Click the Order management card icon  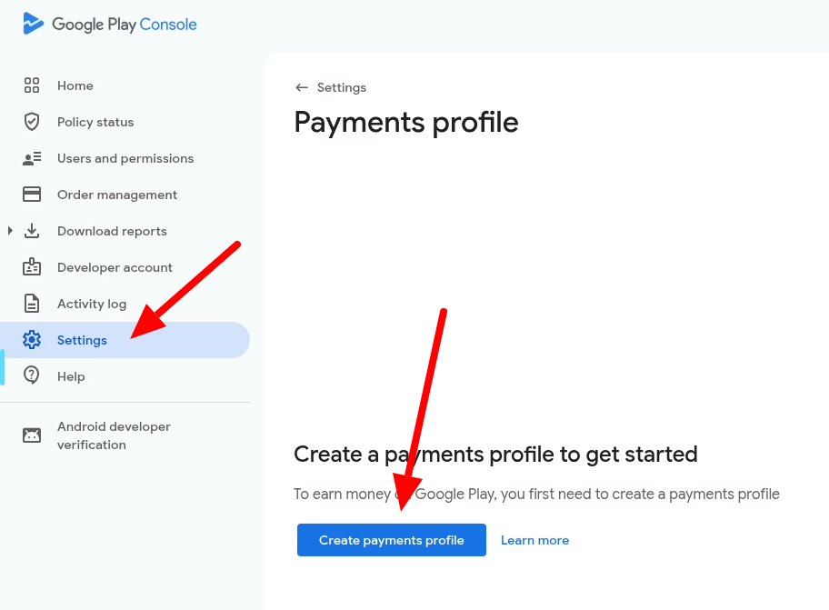pos(32,195)
